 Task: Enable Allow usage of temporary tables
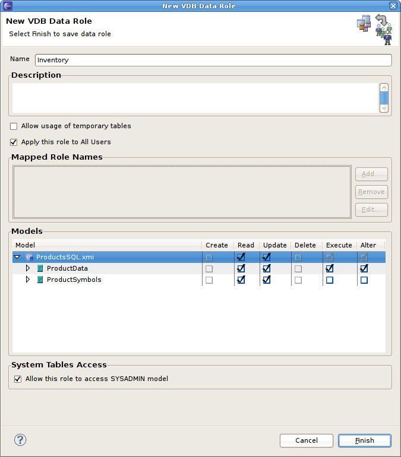pyautogui.click(x=14, y=126)
